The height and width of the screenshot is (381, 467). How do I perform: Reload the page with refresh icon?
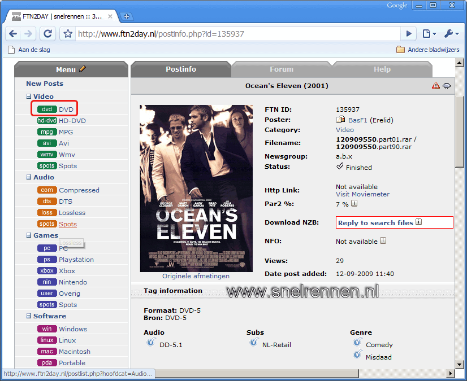click(x=48, y=34)
